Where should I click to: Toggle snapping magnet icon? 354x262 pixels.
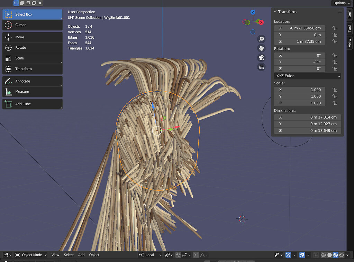[x=178, y=255]
